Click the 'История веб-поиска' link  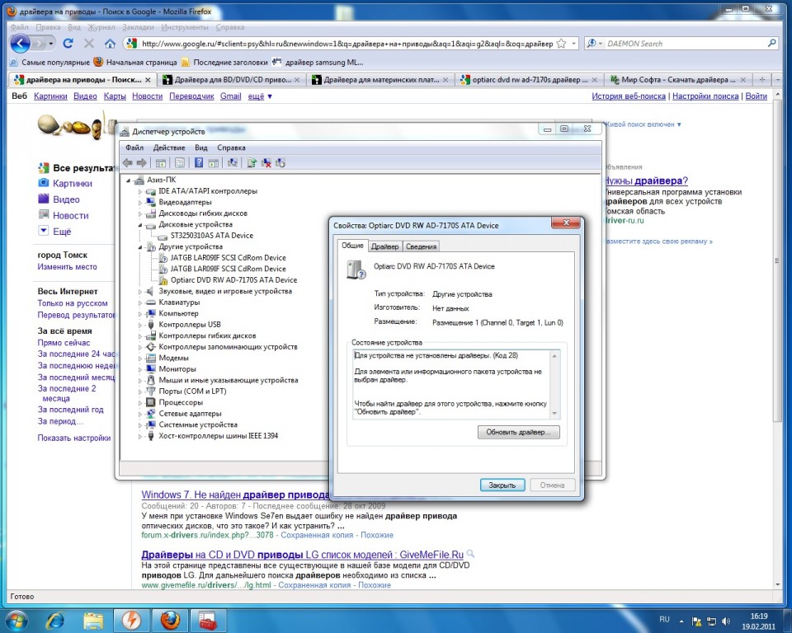tap(629, 96)
